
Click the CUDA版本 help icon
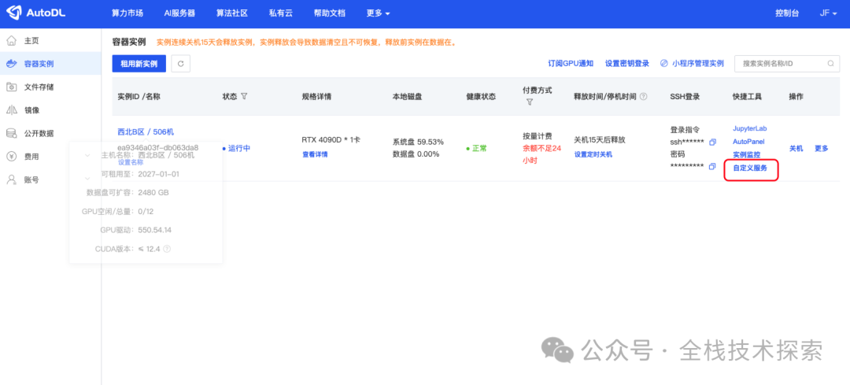[x=167, y=249]
